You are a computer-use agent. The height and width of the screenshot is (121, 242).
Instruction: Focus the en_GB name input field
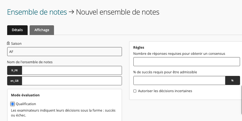point(72,81)
